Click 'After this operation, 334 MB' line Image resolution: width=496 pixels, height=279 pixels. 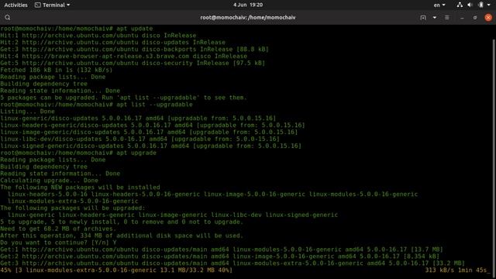[122, 236]
